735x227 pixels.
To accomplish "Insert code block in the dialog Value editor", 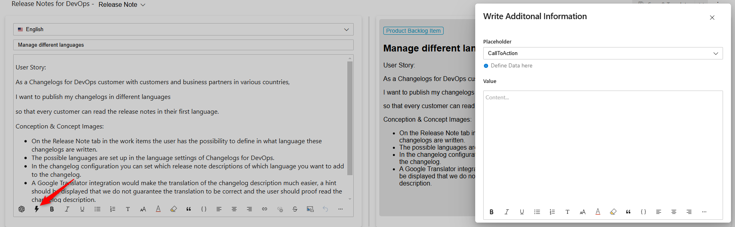I will coord(643,212).
